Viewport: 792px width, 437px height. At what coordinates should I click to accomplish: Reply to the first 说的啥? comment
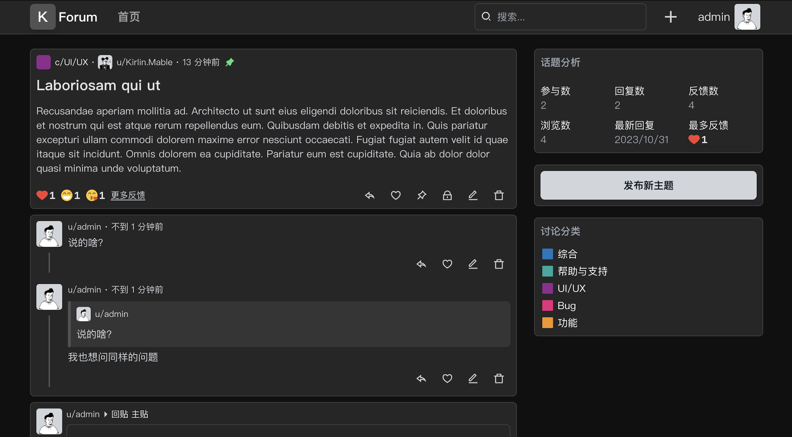(421, 264)
